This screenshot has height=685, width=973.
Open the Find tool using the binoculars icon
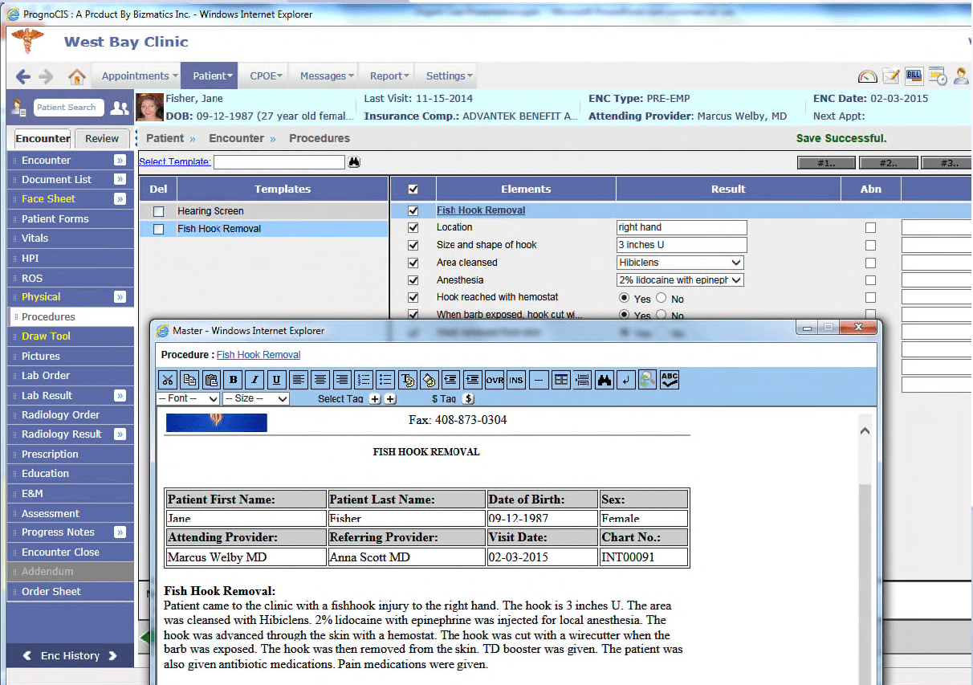click(x=605, y=379)
